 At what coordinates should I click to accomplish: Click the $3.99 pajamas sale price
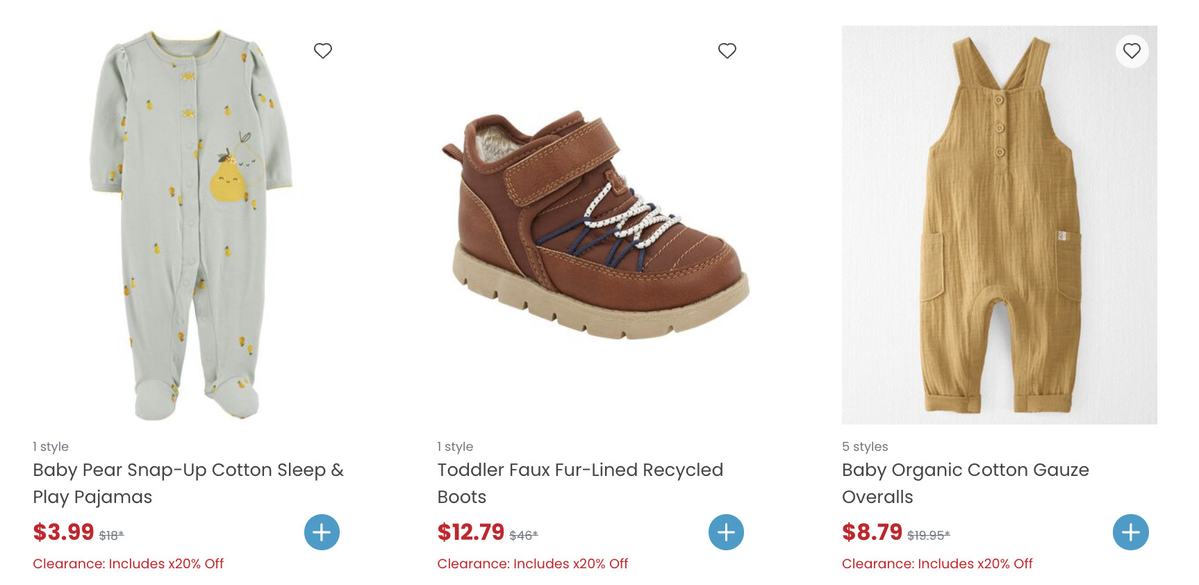point(63,532)
